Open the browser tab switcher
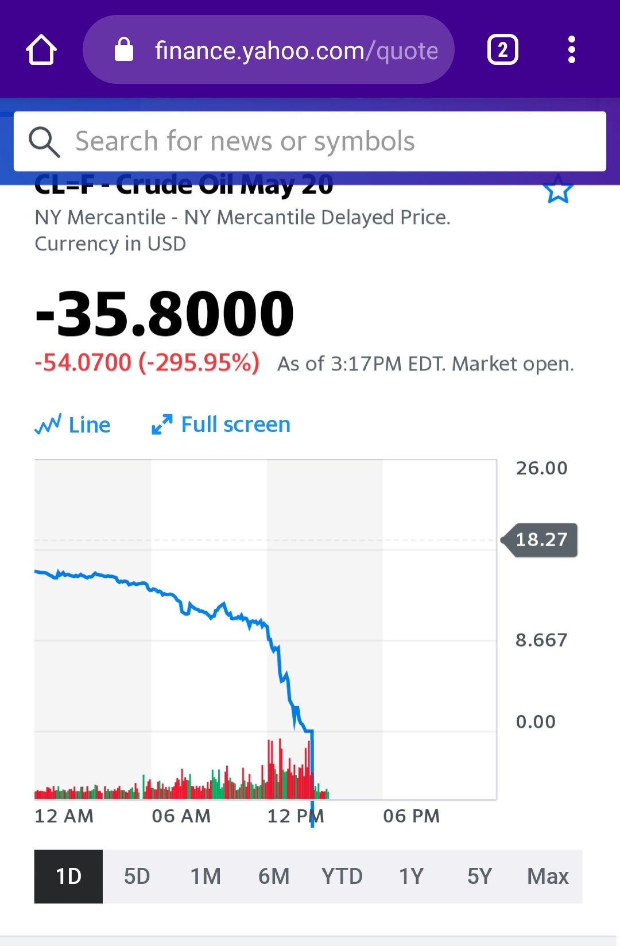620x946 pixels. tap(503, 50)
